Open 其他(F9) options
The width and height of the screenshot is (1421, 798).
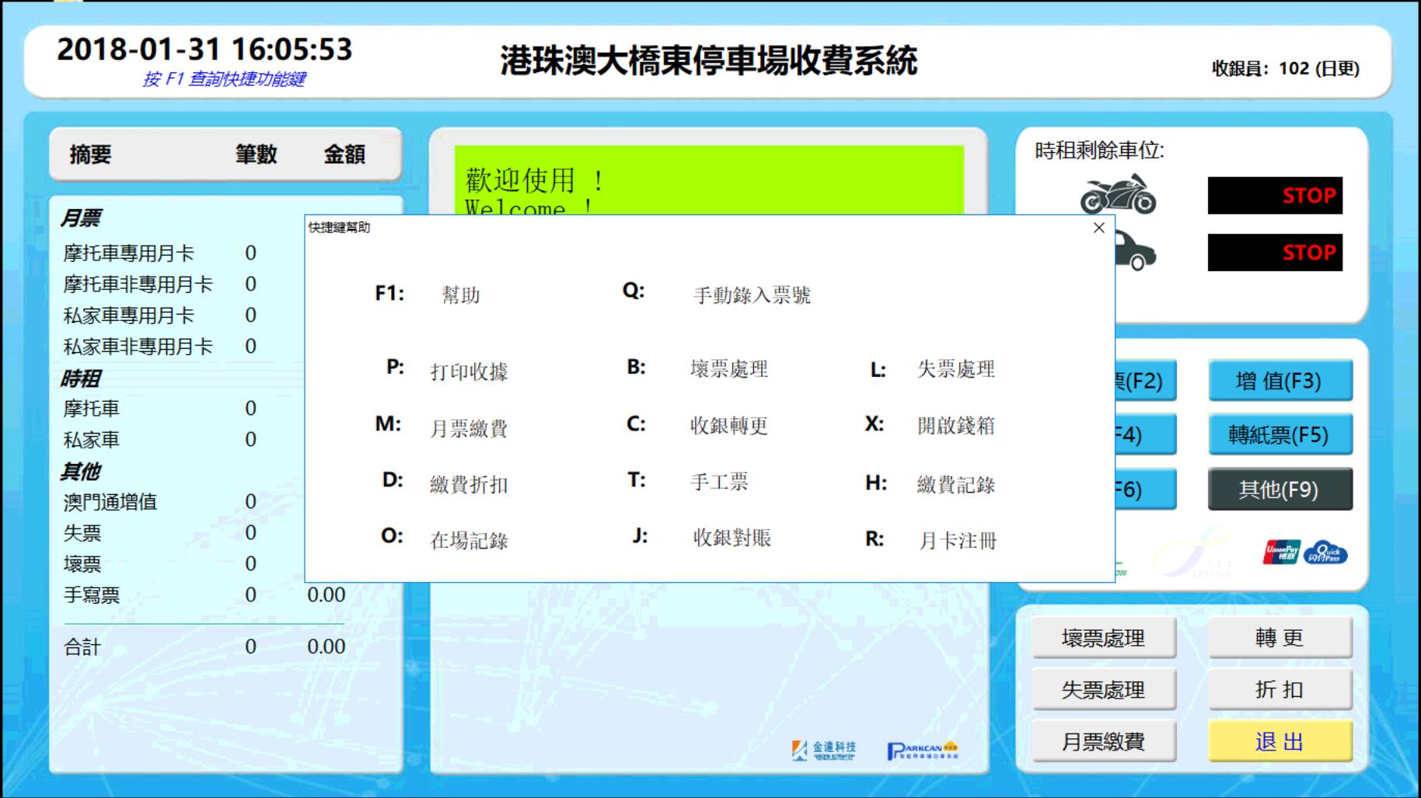click(1280, 489)
